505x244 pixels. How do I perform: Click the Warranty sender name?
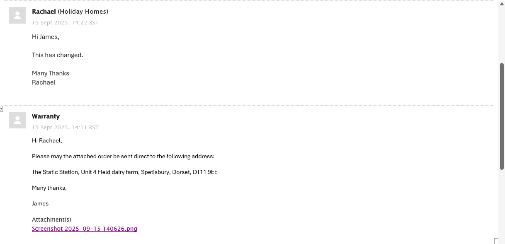click(x=46, y=116)
